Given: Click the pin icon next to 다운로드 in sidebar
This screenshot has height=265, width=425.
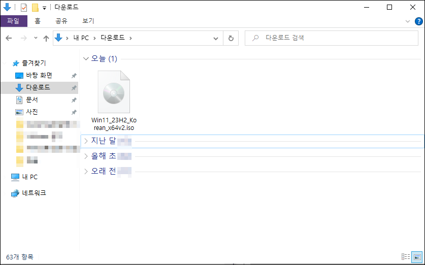Looking at the screenshot, I should pos(74,88).
